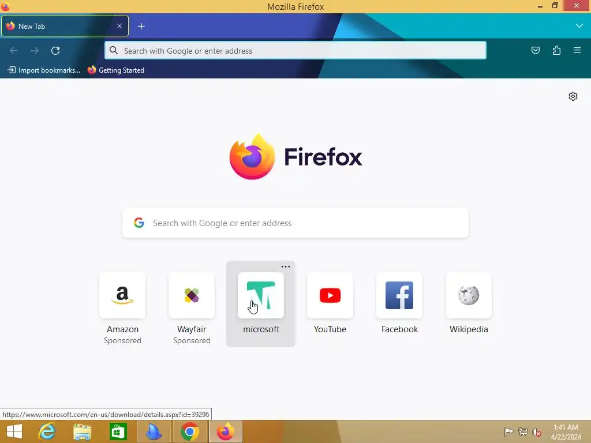Click the magnifier icon in address bar
Viewport: 591px width, 443px height.
114,51
